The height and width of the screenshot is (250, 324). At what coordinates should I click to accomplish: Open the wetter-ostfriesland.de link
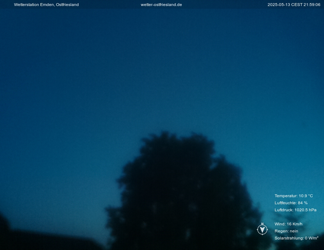point(161,5)
